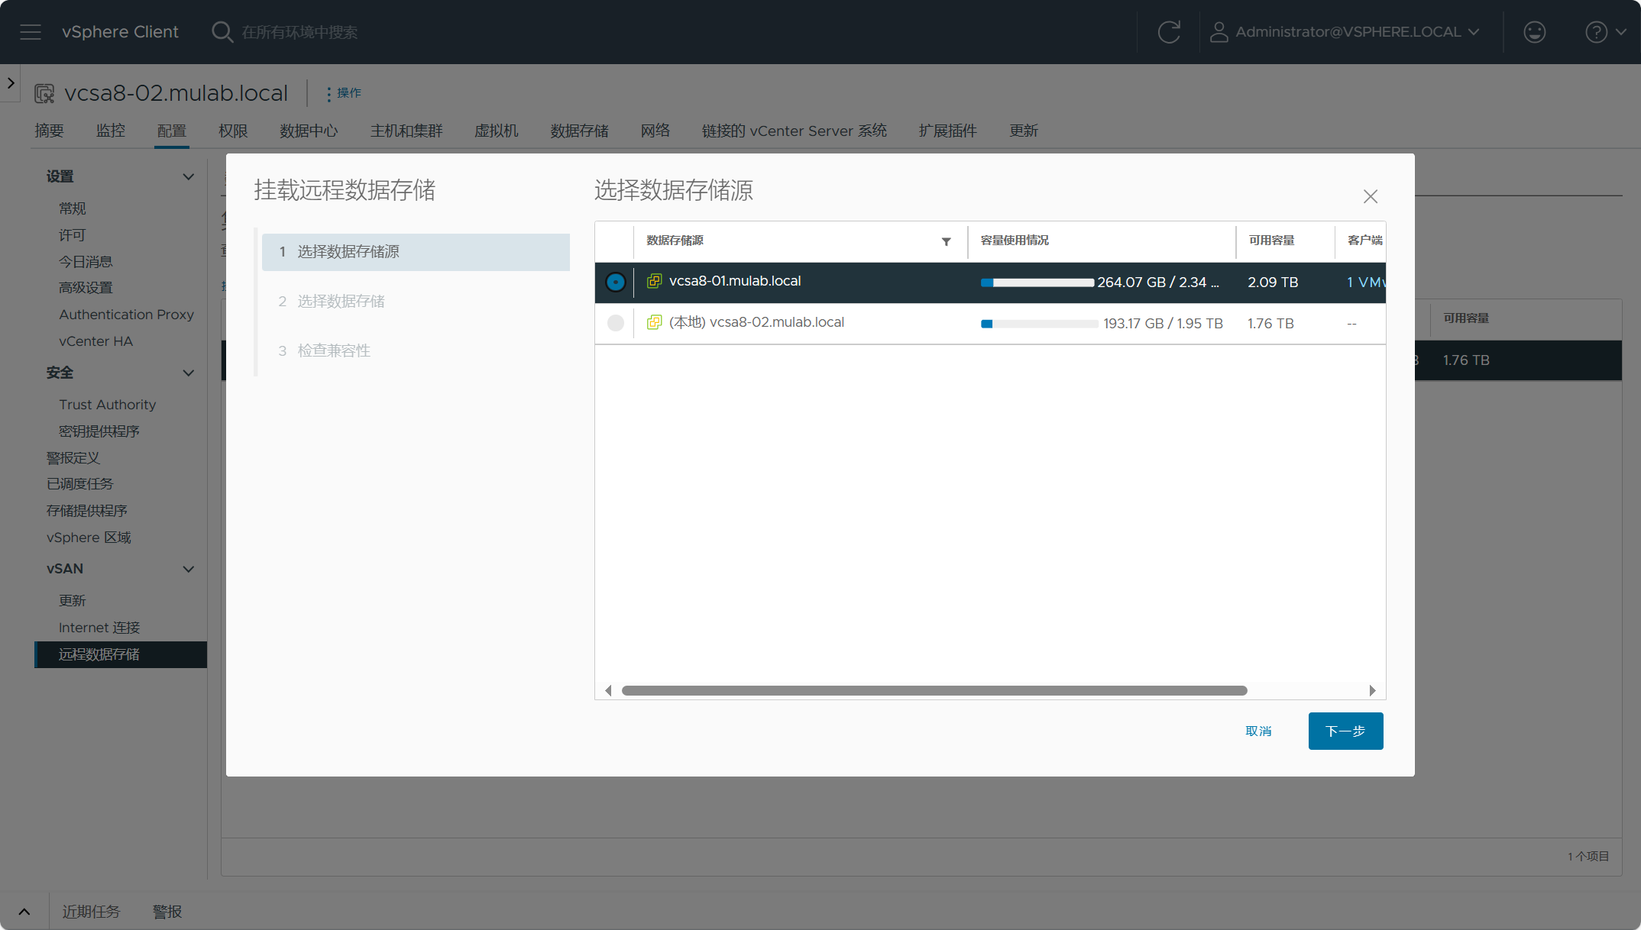1641x930 pixels.
Task: Open 许可 settings item
Action: click(x=73, y=235)
